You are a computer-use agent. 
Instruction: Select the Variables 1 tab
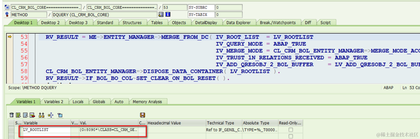tap(26, 102)
